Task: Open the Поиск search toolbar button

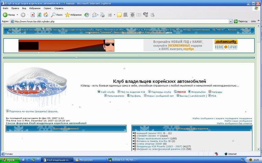Action: point(57,15)
